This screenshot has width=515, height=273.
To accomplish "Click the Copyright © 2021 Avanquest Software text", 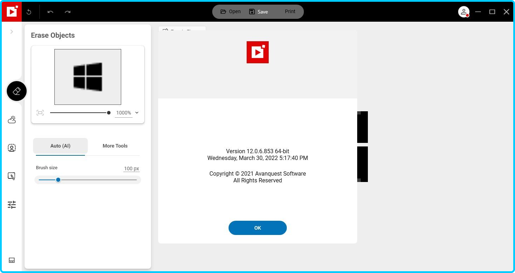I will (258, 173).
